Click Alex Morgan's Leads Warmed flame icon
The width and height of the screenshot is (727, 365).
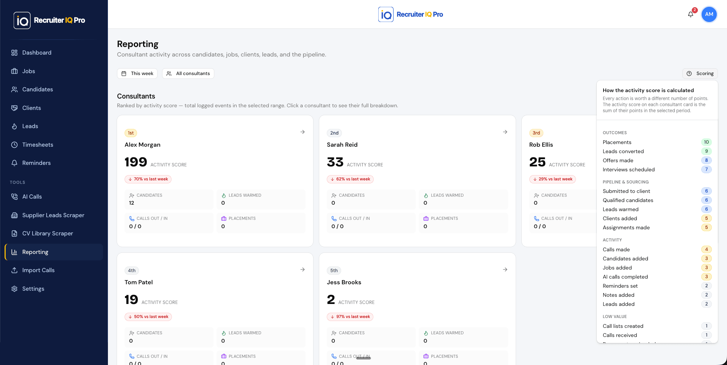(x=224, y=196)
